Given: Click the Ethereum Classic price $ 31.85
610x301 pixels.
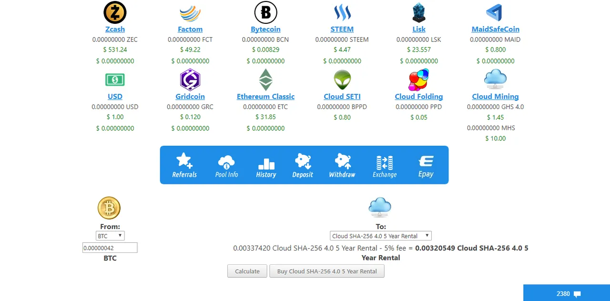Looking at the screenshot, I should pyautogui.click(x=265, y=117).
